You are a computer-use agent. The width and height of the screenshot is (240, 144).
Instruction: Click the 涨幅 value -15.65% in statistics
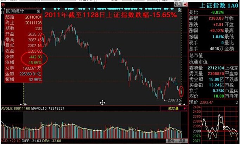point(34,63)
